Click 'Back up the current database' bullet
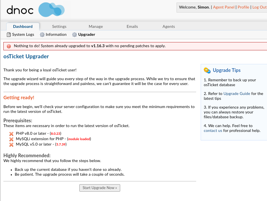The image size is (267, 201). [x=68, y=169]
